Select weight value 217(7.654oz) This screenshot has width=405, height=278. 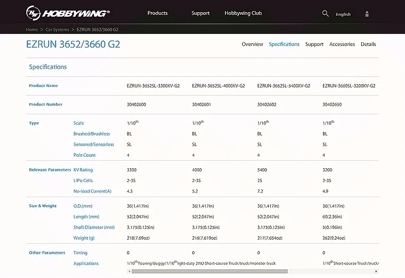[x=270, y=238]
